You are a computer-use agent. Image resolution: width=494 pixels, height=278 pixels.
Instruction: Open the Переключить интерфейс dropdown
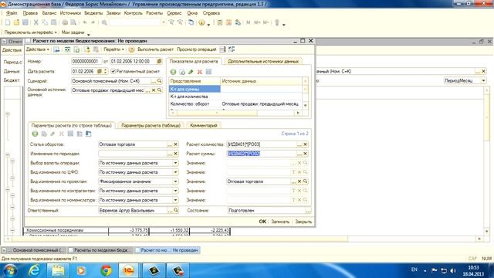30,32
